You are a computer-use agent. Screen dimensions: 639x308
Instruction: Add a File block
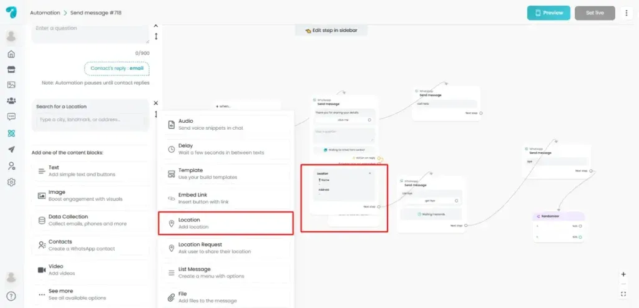[x=226, y=297]
